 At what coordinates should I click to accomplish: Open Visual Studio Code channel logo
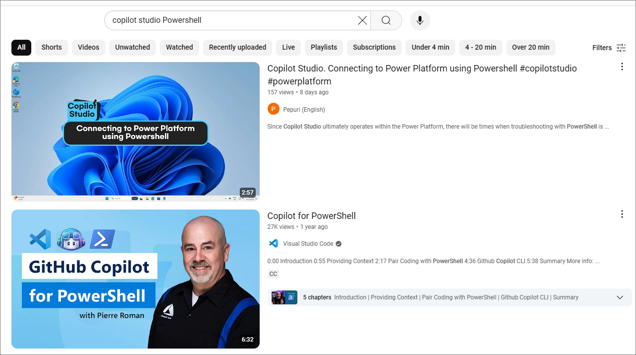[x=274, y=243]
